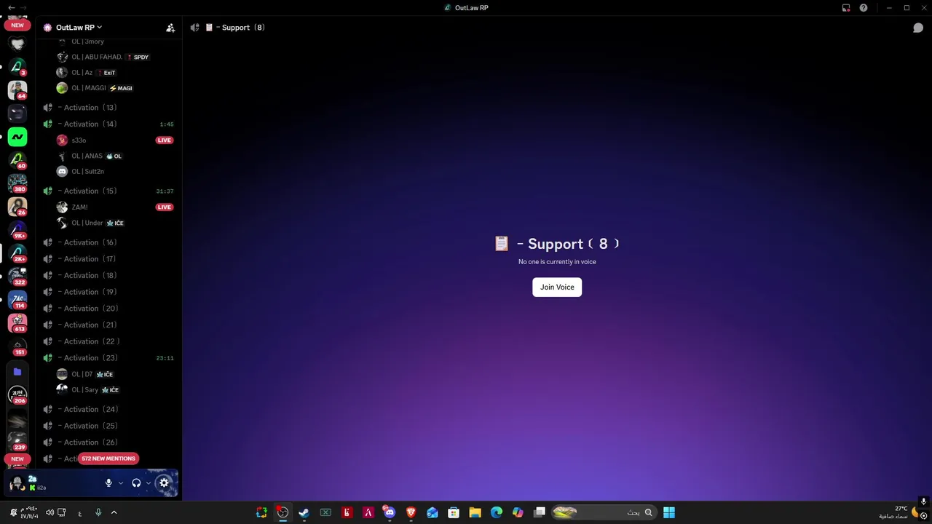Open the Discord inbox icon in title bar
The width and height of the screenshot is (932, 524).
coord(846,8)
